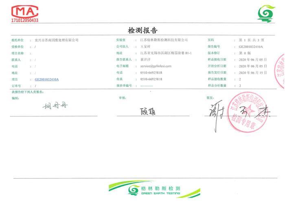The height and width of the screenshot is (201, 285).
Task: Click the 报价单编号 field value
Action: click(x=146, y=86)
